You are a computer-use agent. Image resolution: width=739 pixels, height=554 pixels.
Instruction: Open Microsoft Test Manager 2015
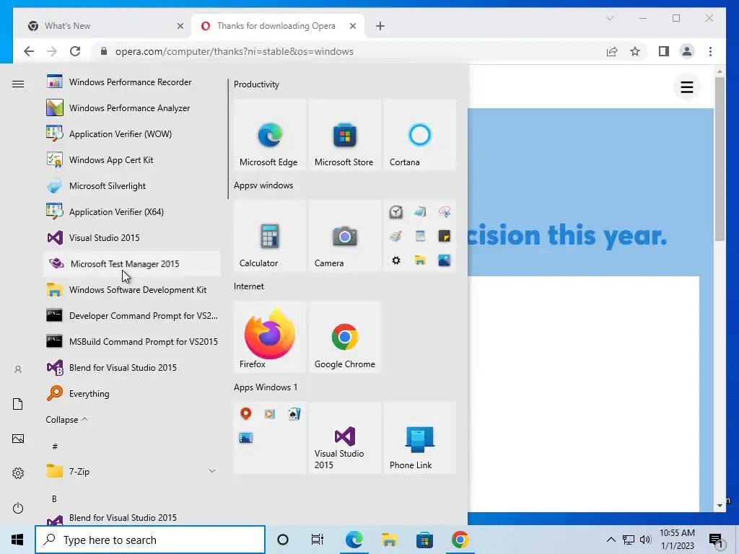click(132, 263)
